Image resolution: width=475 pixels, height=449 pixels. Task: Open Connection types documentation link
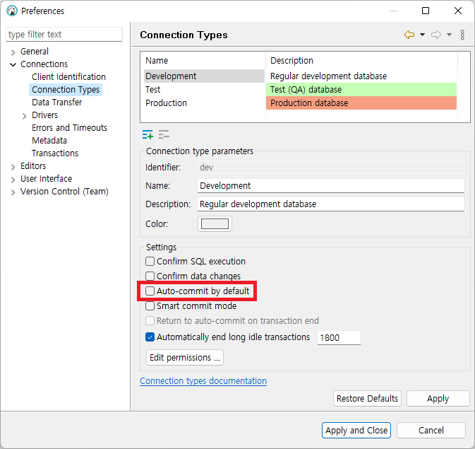tap(203, 381)
